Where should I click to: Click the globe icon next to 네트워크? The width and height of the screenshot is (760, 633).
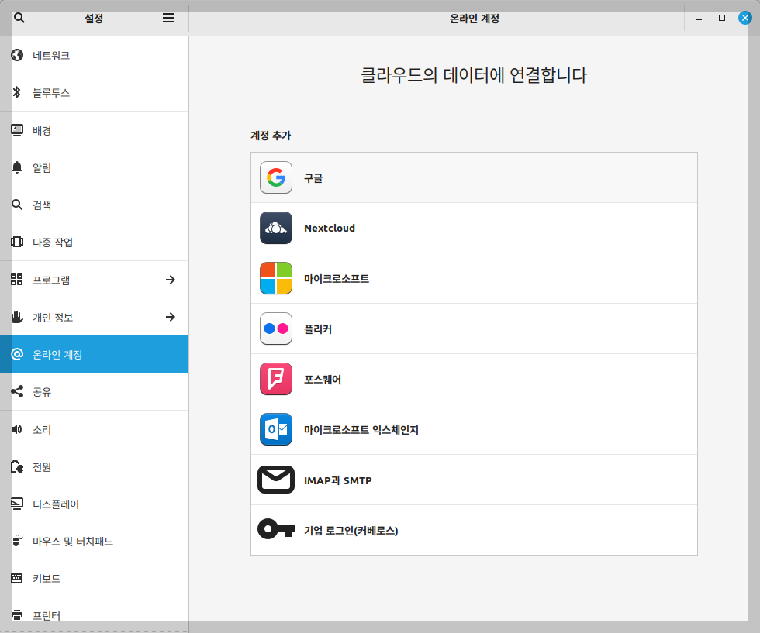[x=17, y=55]
